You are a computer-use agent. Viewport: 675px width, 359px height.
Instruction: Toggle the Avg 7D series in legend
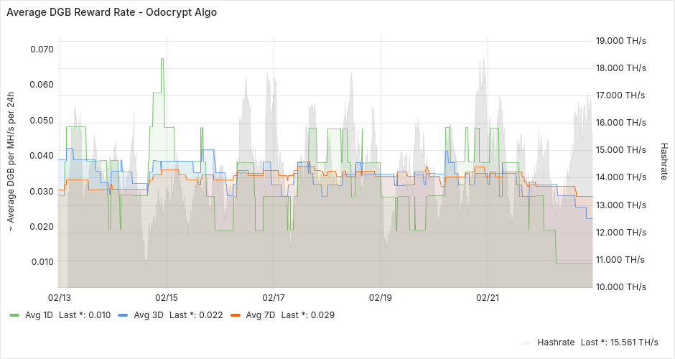(x=259, y=314)
